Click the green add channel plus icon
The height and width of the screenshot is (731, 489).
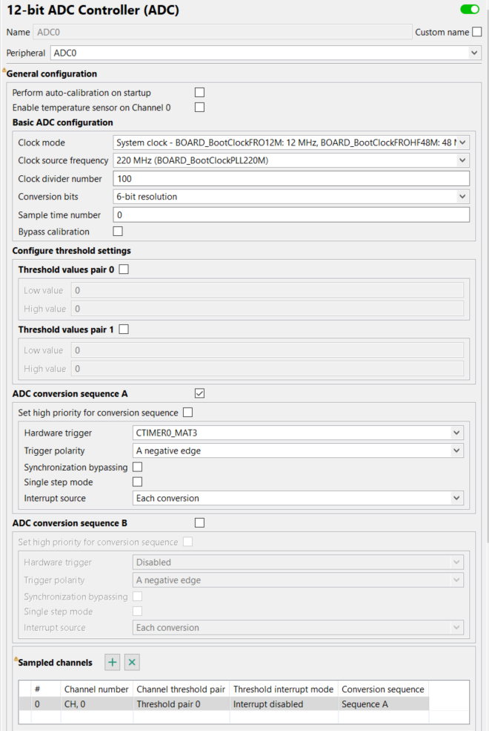112,662
